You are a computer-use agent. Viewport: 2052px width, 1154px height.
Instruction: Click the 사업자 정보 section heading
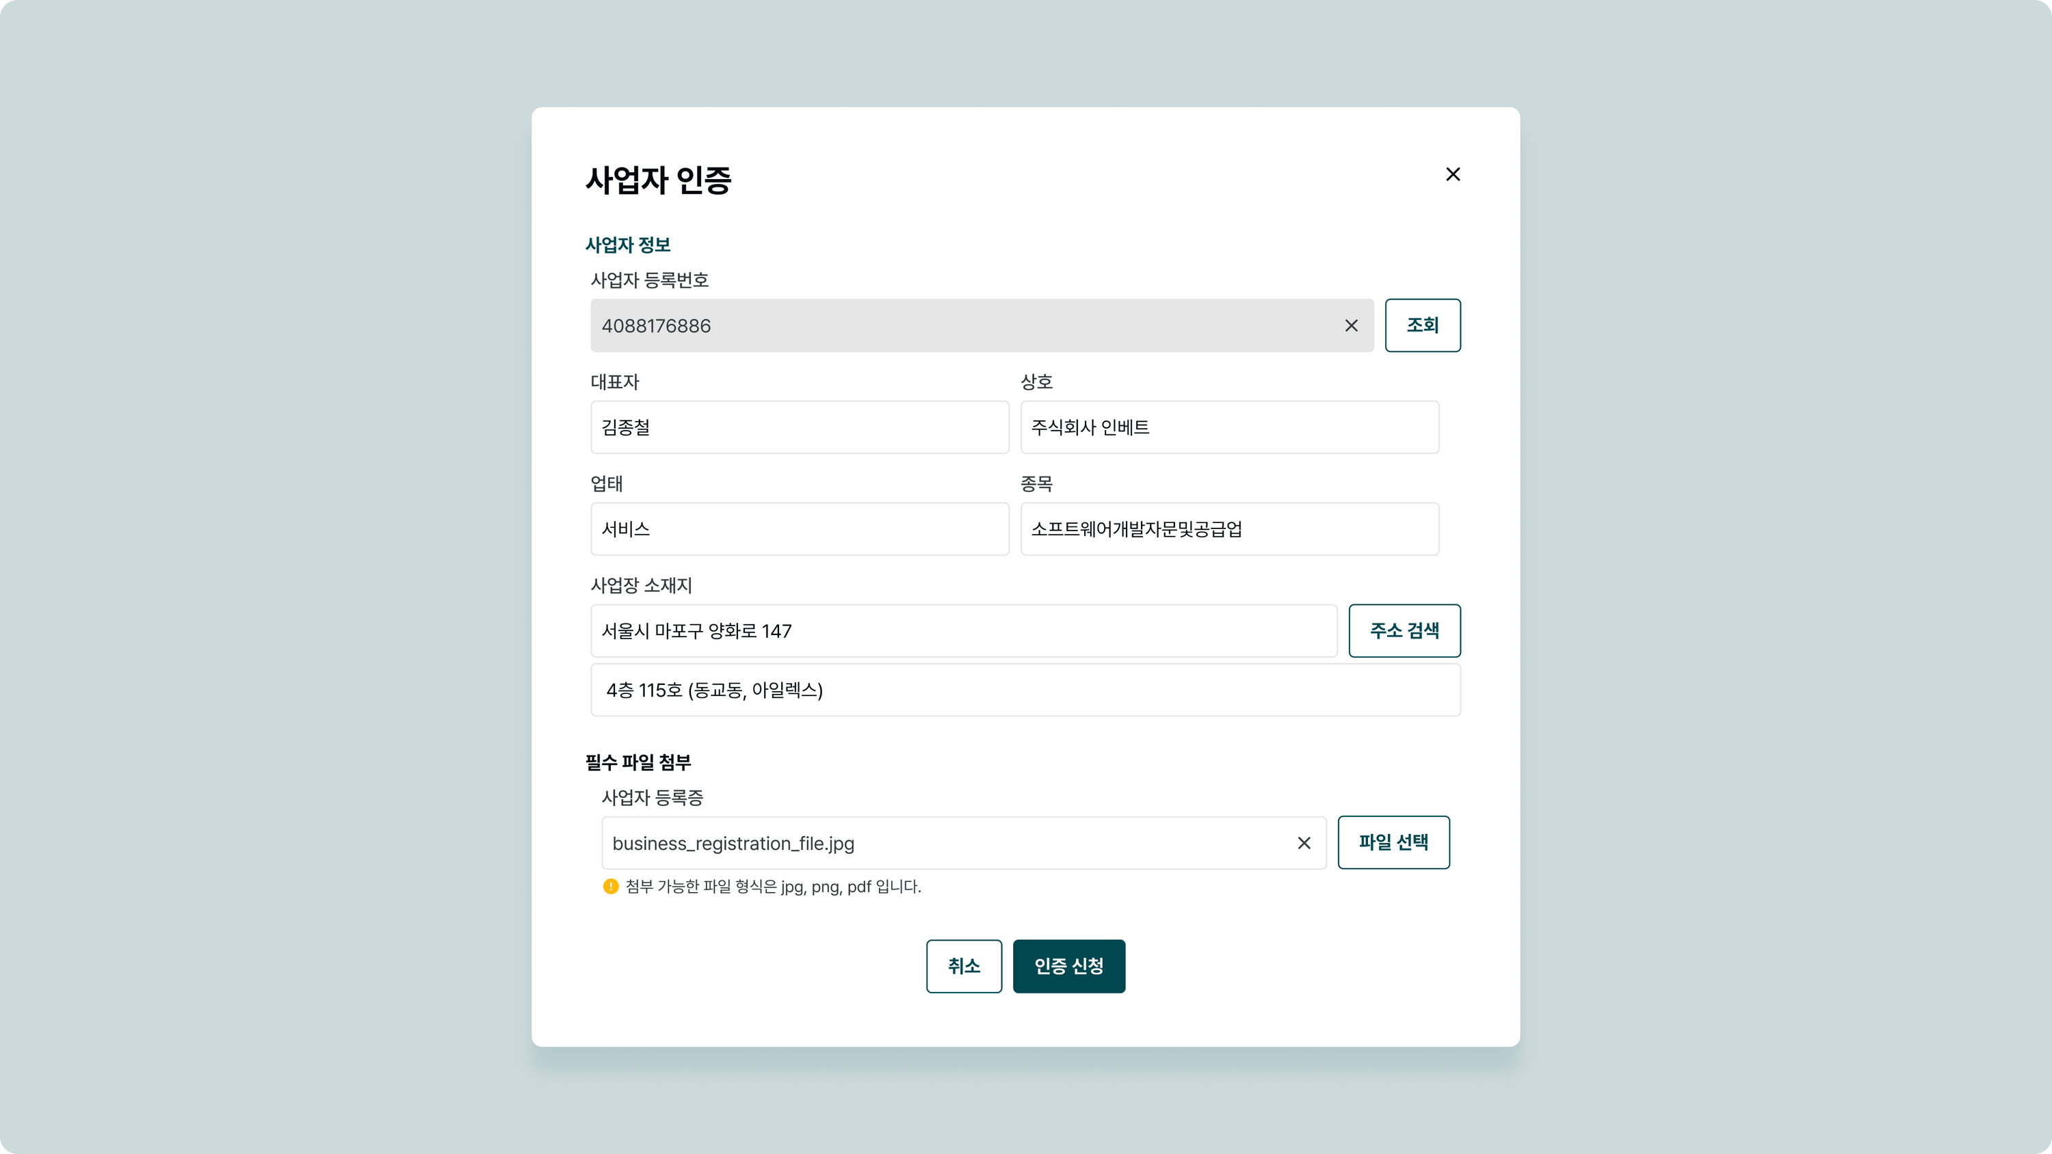pyautogui.click(x=628, y=245)
